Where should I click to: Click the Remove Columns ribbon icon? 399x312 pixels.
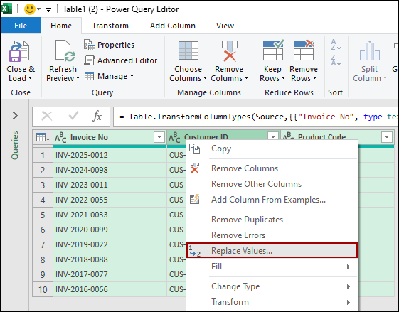pyautogui.click(x=229, y=51)
